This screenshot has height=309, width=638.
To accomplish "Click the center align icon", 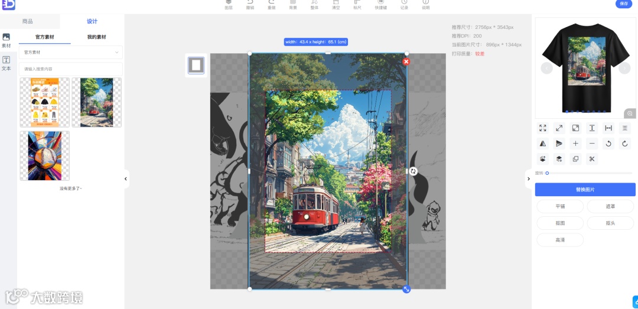I will click(624, 128).
